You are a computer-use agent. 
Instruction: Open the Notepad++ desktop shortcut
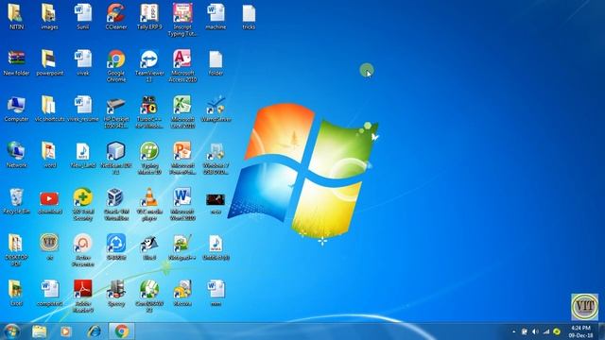pos(182,246)
